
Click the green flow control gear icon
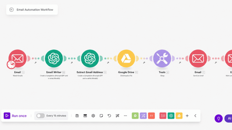pyautogui.click(x=135, y=116)
